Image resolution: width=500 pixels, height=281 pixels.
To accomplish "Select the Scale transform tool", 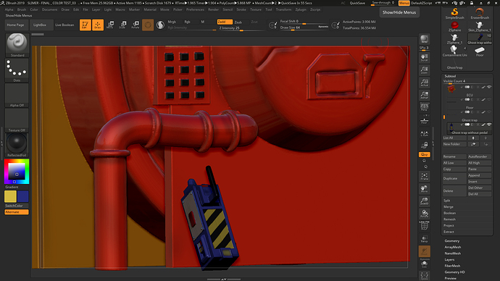I will tap(122, 25).
